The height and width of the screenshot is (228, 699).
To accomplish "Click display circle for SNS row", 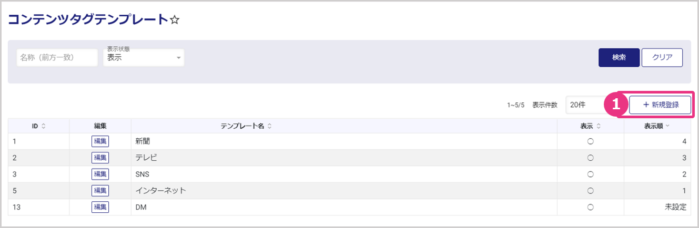I will (590, 174).
